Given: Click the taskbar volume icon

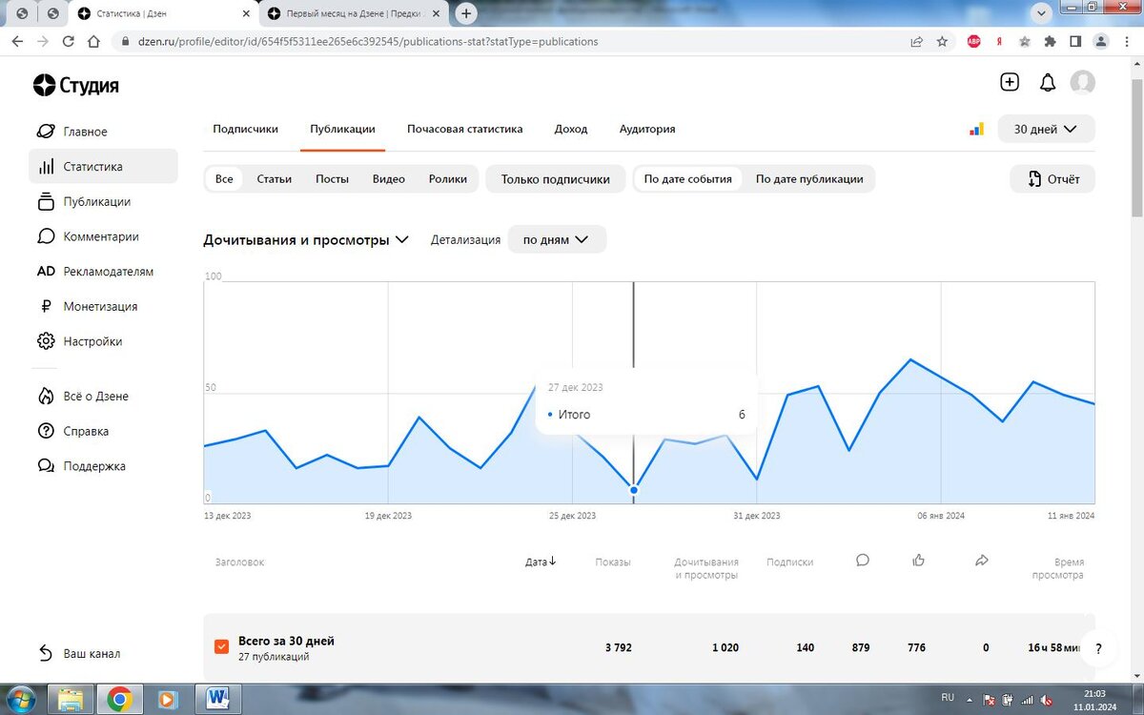Looking at the screenshot, I should 1046,700.
